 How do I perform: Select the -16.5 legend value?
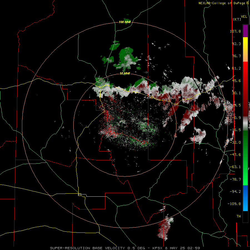(x=235, y=130)
